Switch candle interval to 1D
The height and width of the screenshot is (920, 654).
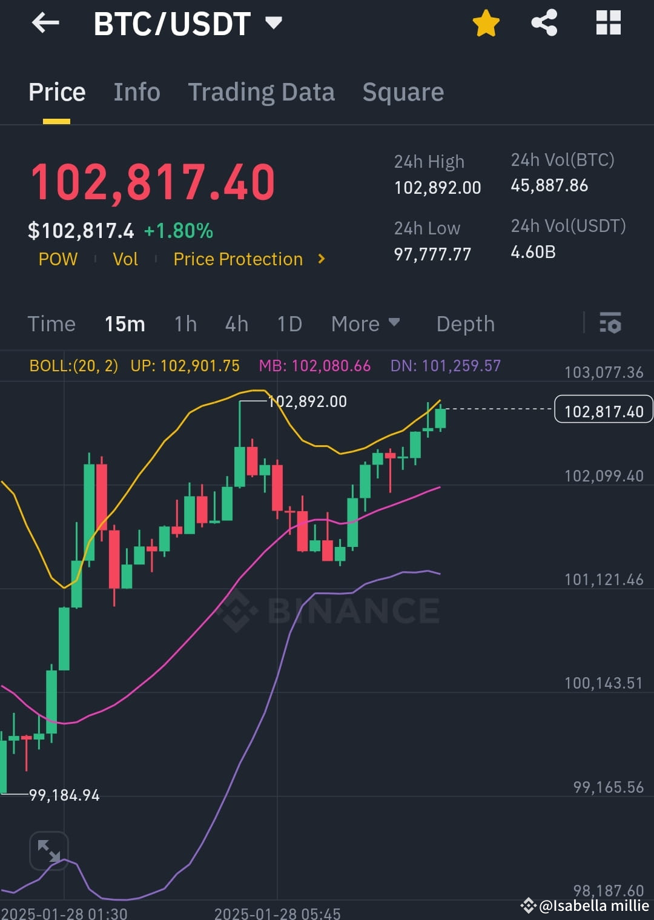point(289,323)
